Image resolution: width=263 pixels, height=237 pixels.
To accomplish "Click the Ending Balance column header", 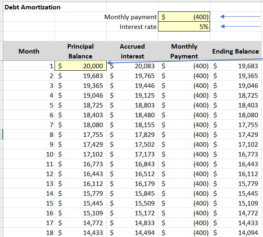I will pos(235,51).
